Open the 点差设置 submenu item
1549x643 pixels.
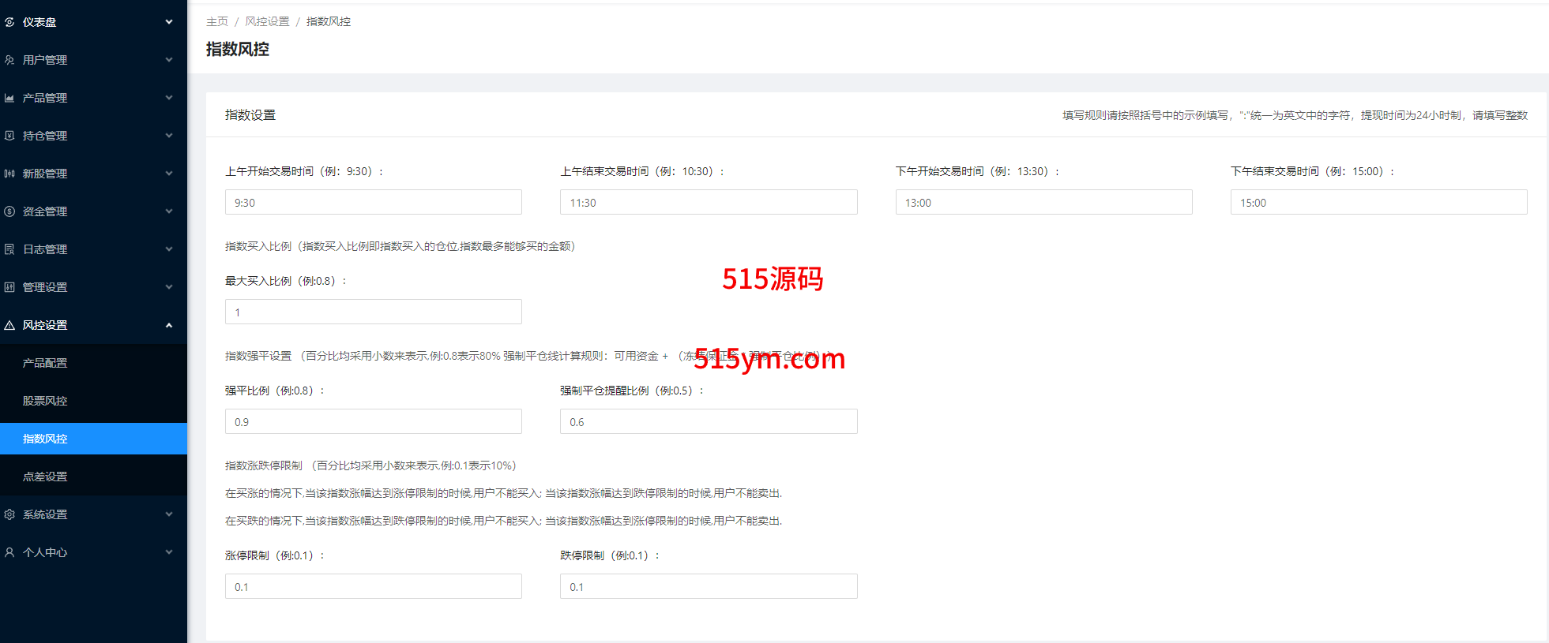click(45, 477)
